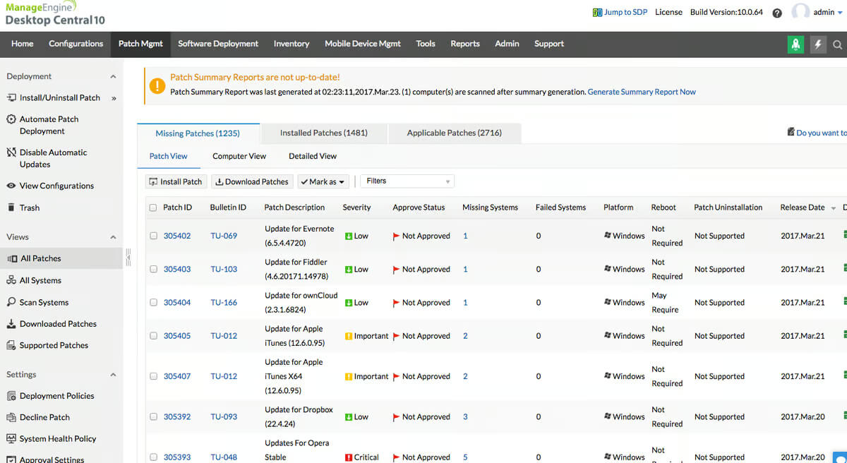
Task: Collapse the Settings sidebar section
Action: (x=113, y=375)
